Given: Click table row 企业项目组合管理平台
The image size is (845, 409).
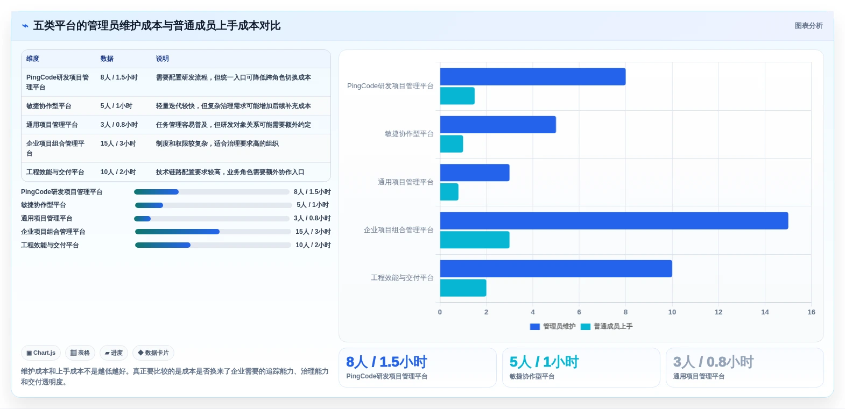Looking at the screenshot, I should point(176,148).
